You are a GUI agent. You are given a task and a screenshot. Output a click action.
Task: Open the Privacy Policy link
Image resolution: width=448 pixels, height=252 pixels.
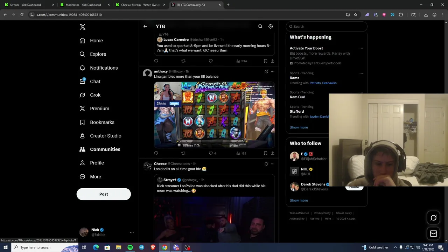pos(322,213)
